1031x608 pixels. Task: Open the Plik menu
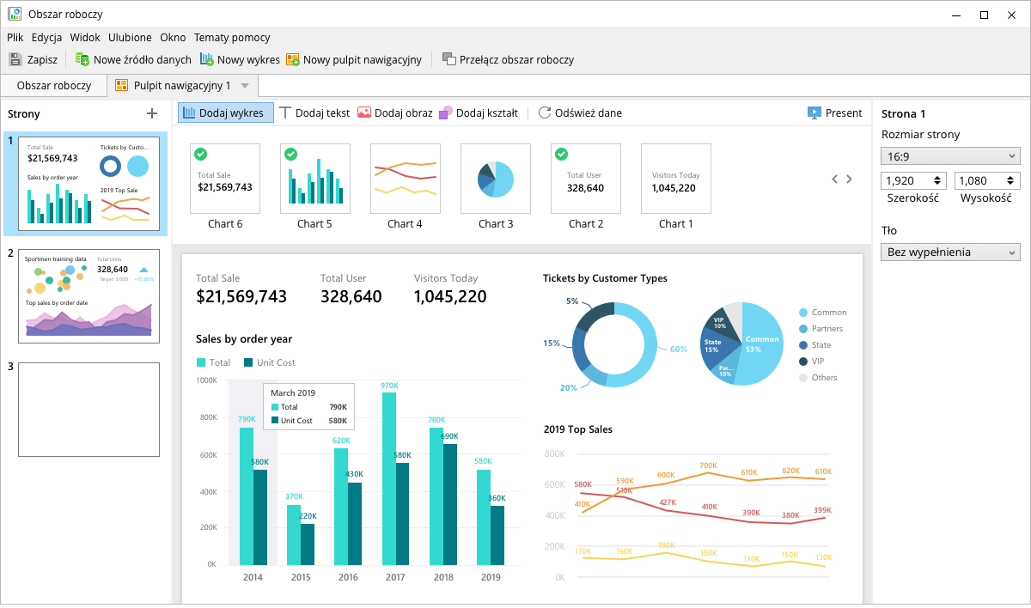click(x=15, y=37)
